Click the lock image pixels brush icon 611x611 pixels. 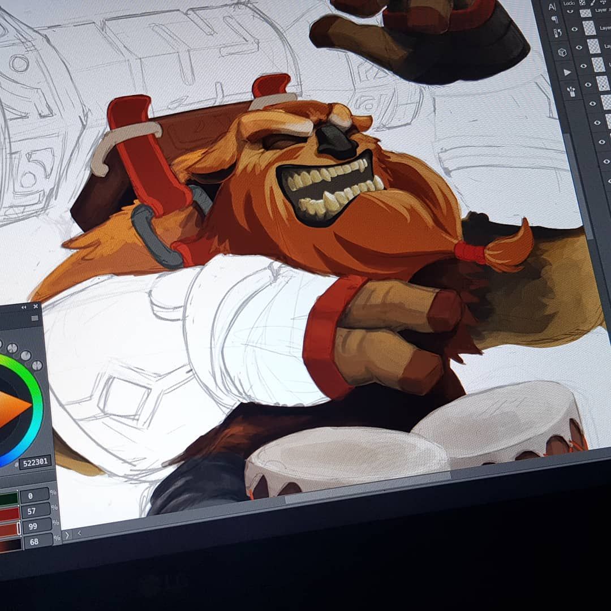(x=592, y=3)
